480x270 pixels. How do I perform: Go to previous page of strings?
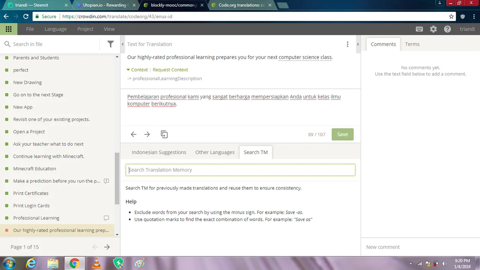95,247
